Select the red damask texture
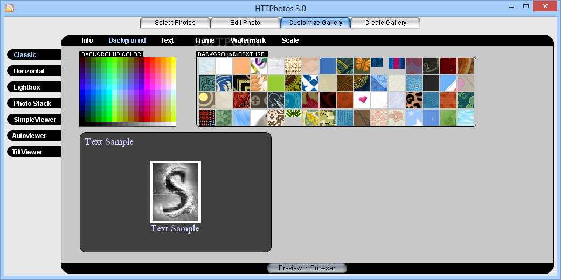 pyautogui.click(x=241, y=100)
